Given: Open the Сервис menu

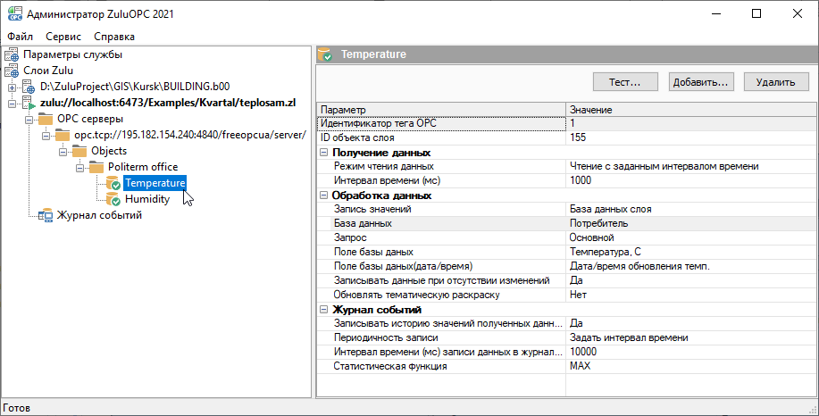Looking at the screenshot, I should (x=63, y=37).
